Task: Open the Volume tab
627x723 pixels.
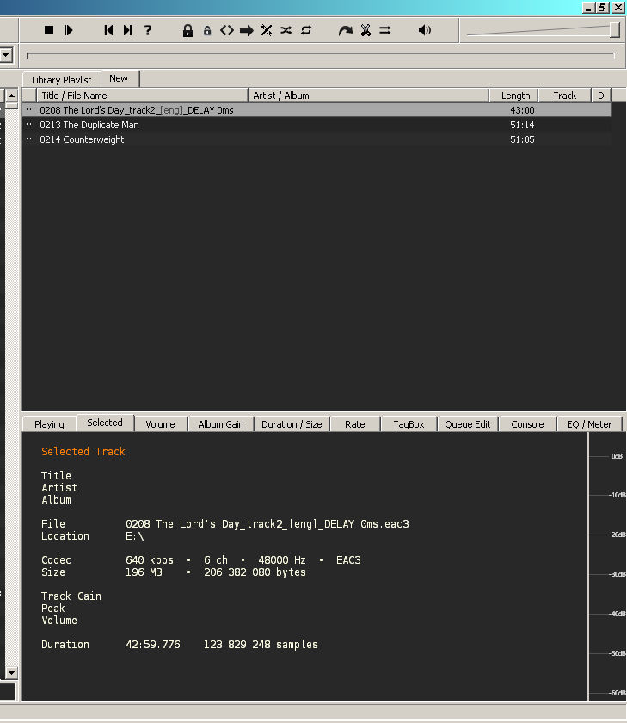Action: click(x=160, y=424)
